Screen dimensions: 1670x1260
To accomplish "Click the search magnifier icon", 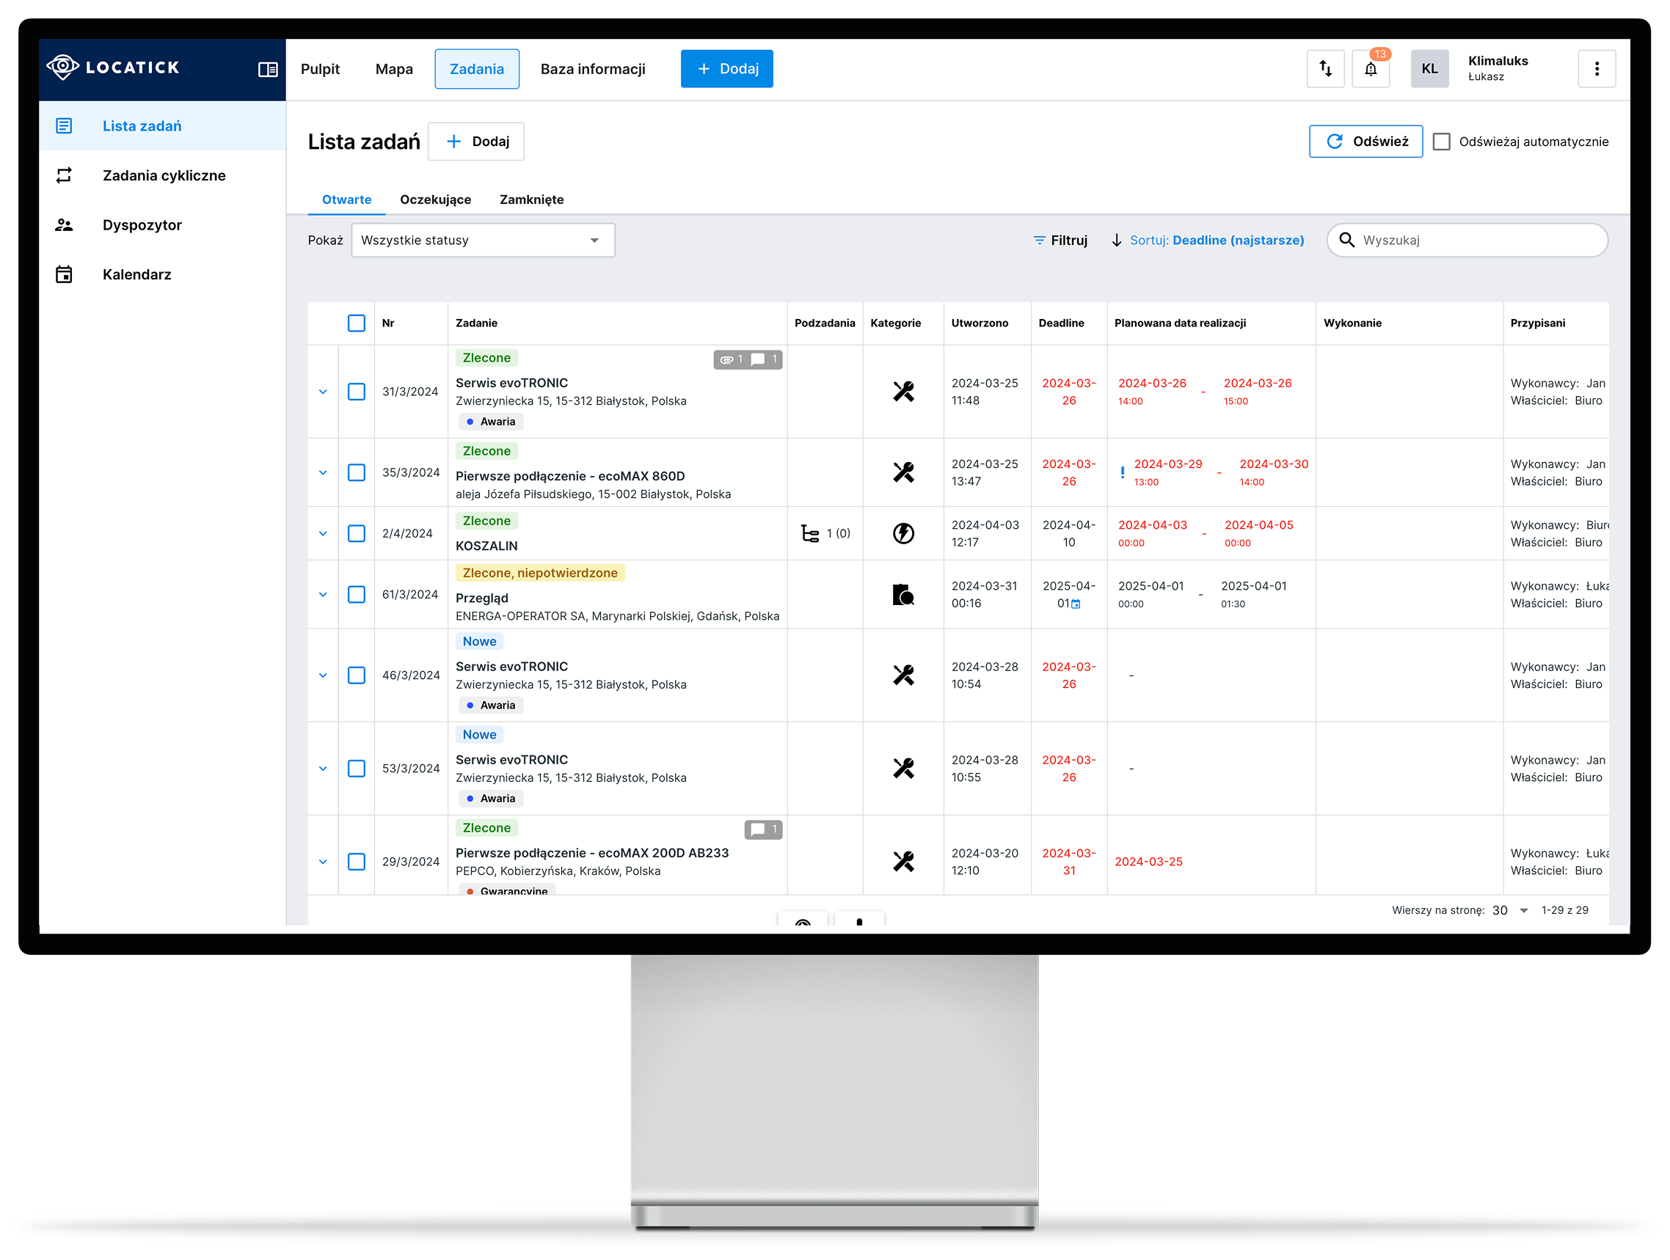I will click(1346, 240).
